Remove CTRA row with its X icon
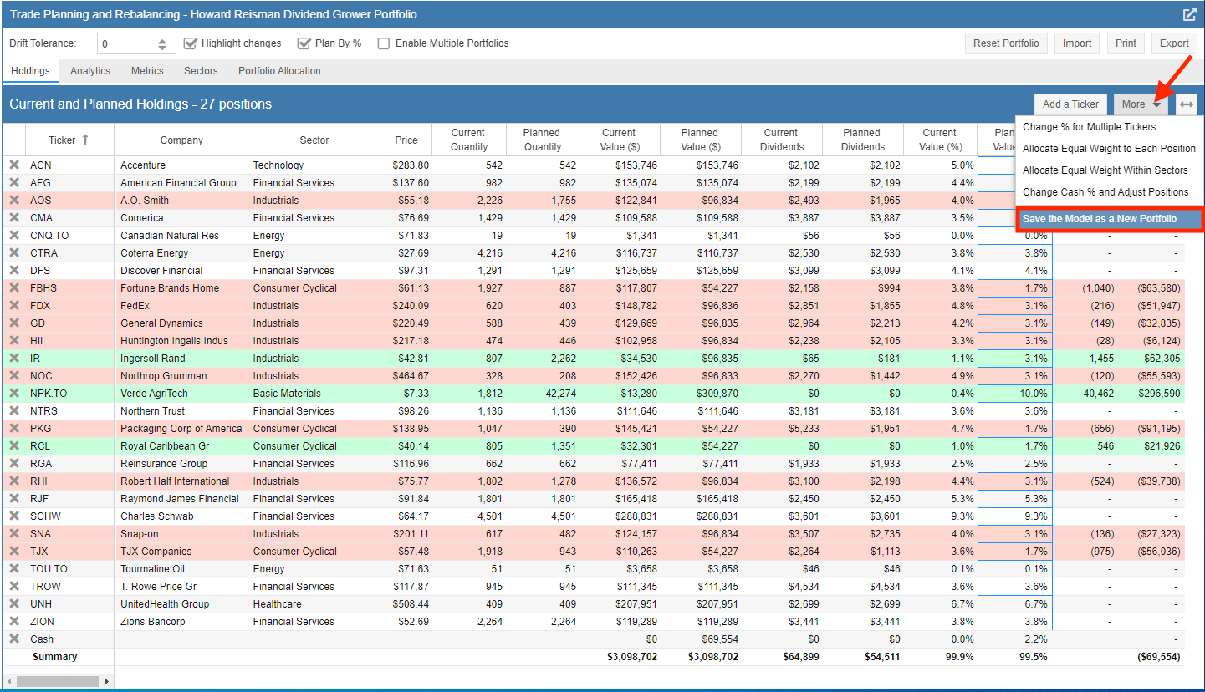 pos(13,253)
